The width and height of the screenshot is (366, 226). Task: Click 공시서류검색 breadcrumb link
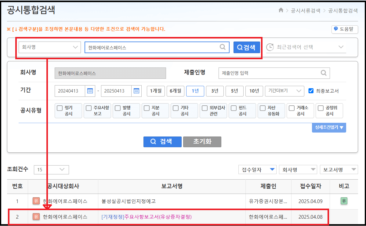306,10
